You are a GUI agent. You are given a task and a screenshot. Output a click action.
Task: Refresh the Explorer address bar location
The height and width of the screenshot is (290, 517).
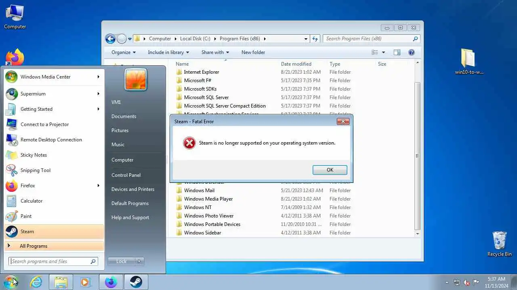(x=315, y=39)
